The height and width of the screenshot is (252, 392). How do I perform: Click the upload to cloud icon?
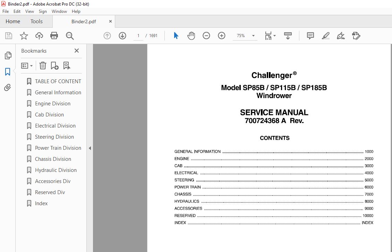[39, 36]
